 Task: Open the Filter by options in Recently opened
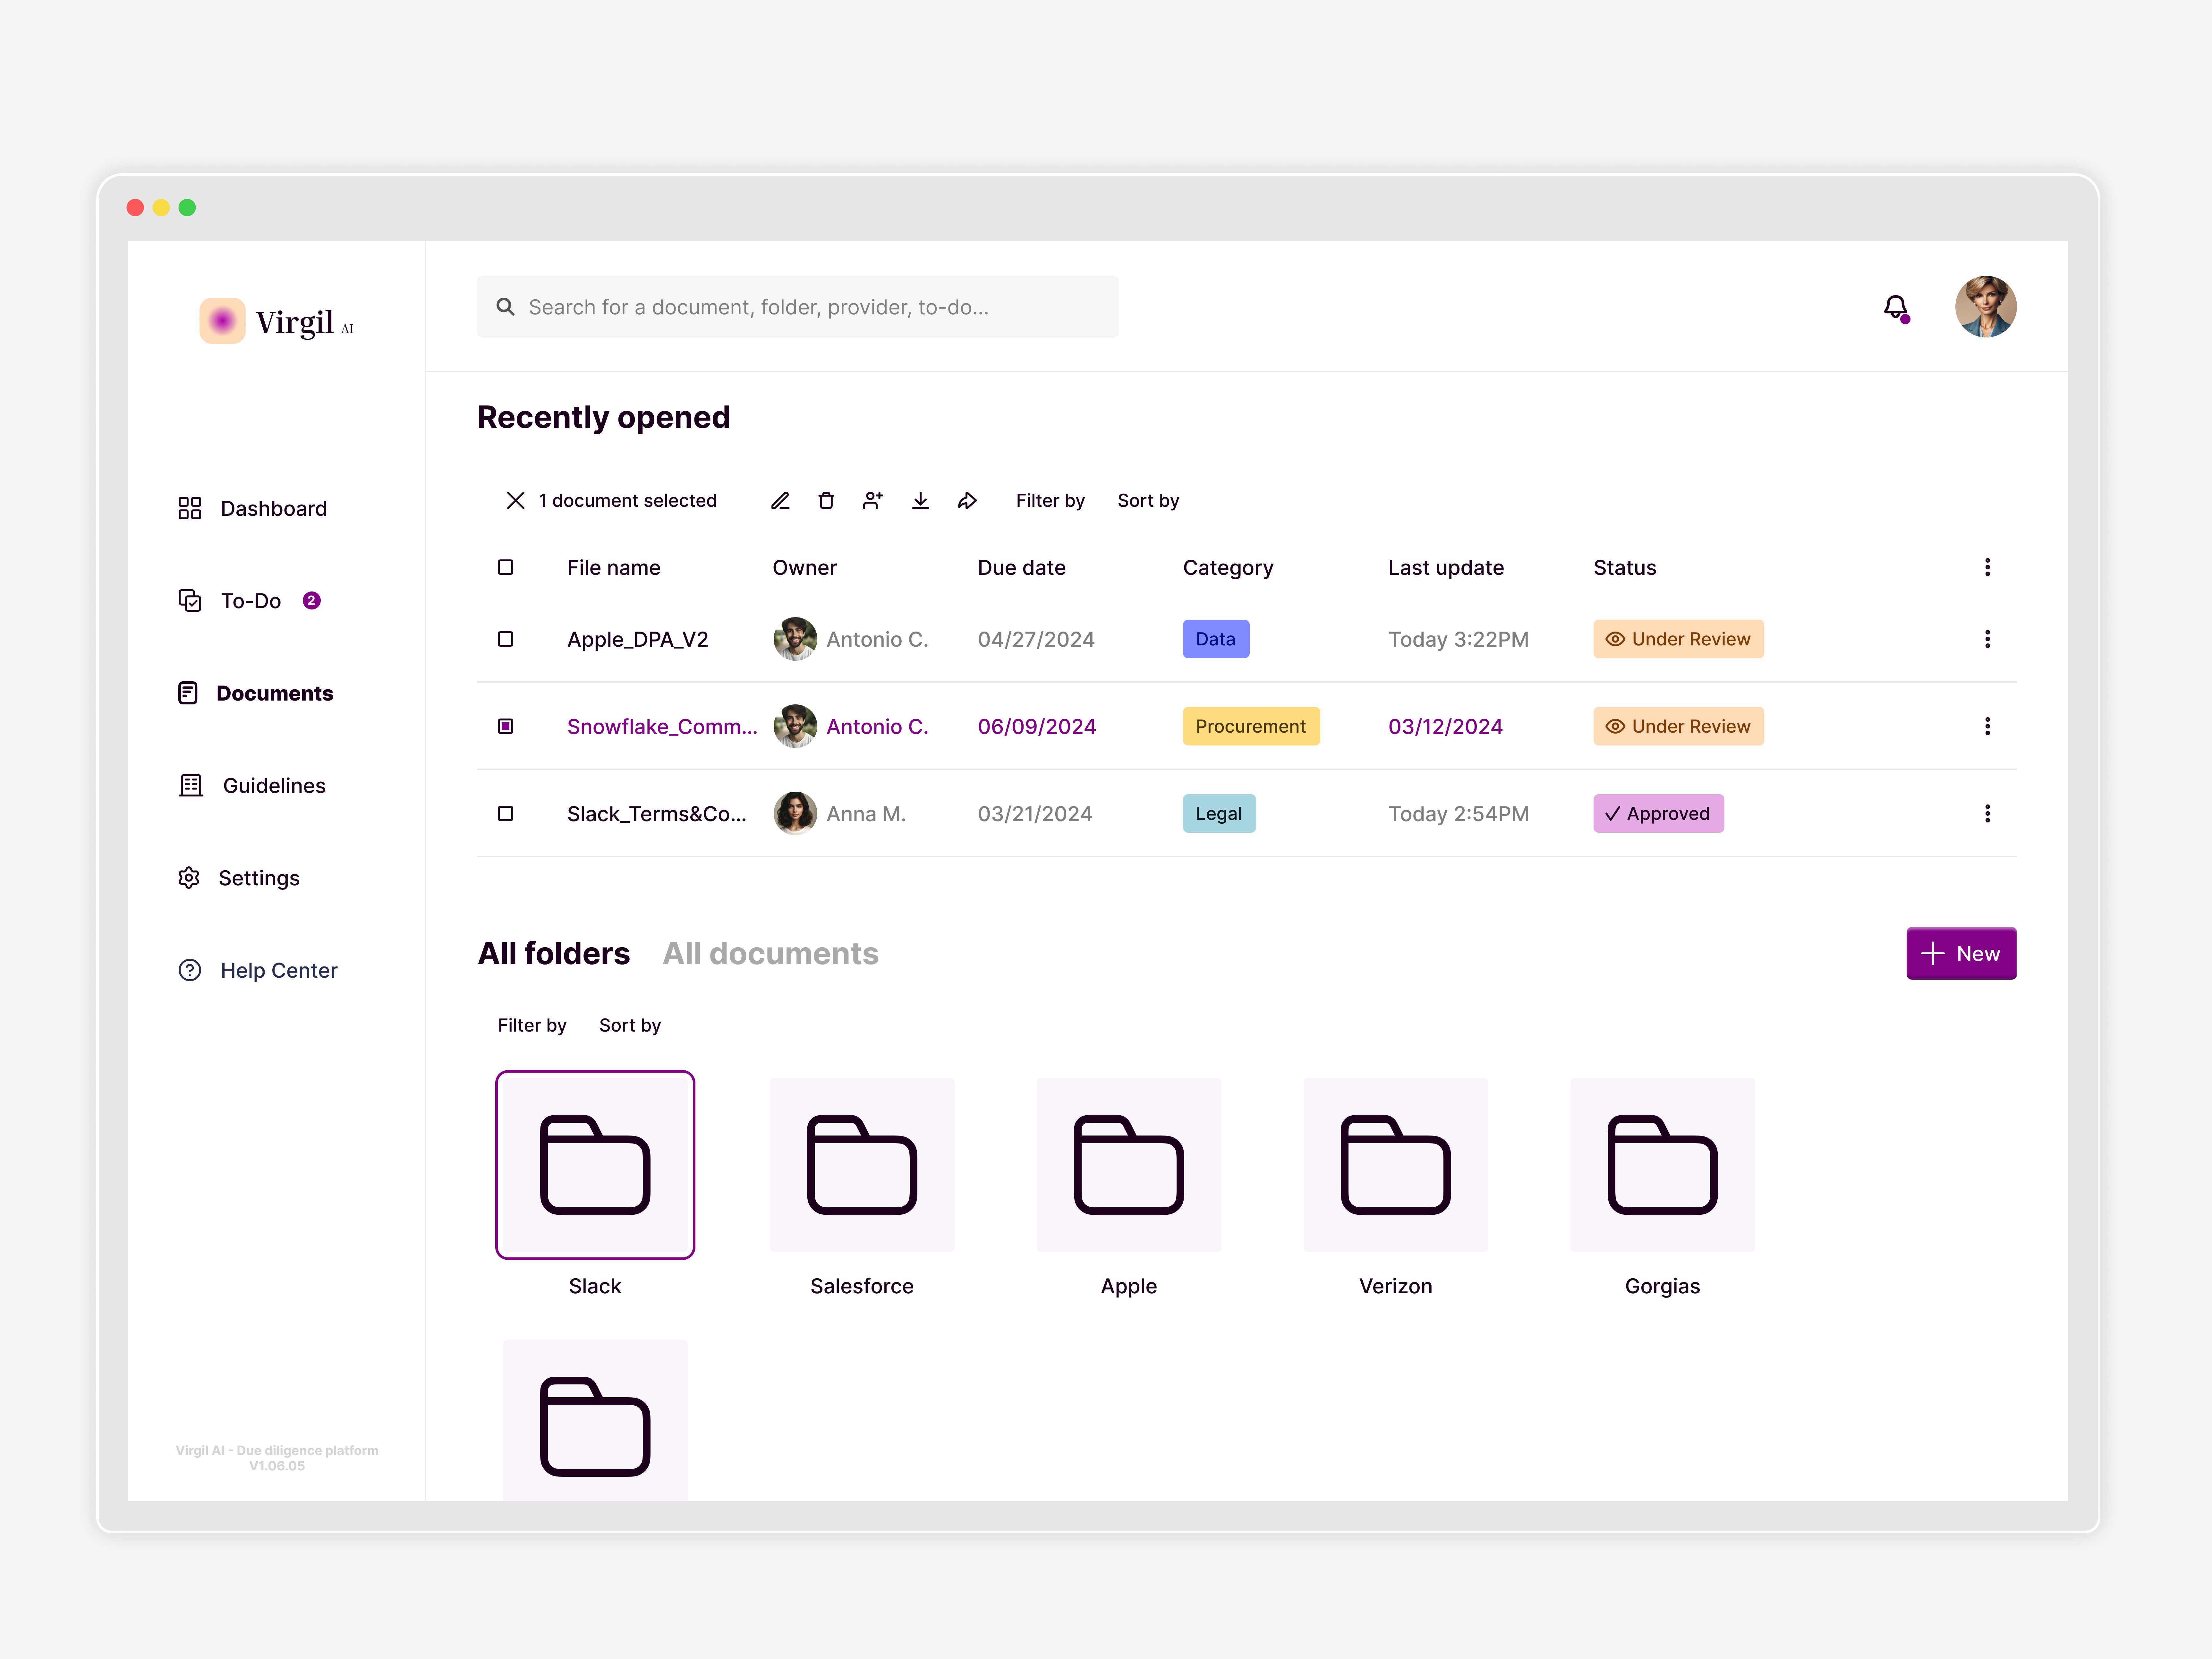(1050, 500)
